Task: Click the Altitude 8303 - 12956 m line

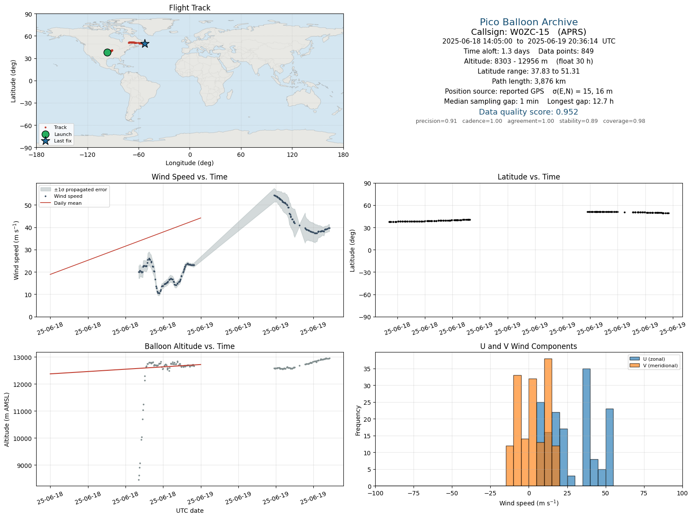Action: point(529,61)
